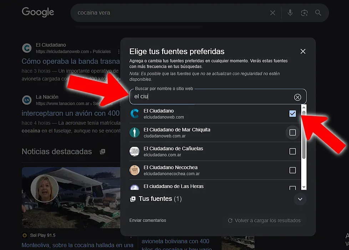Check El Ciudadano Necochea checkbox

[x=293, y=170]
